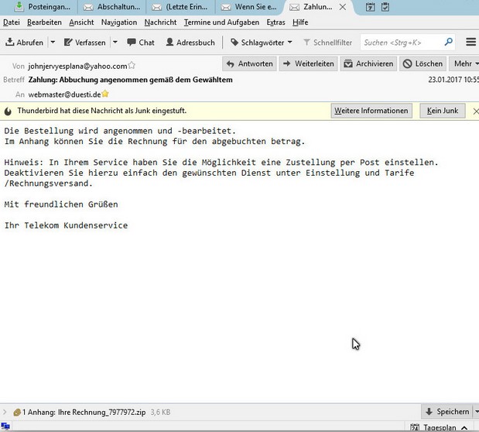Click Antworten to reply
This screenshot has width=479, height=432.
coord(250,63)
